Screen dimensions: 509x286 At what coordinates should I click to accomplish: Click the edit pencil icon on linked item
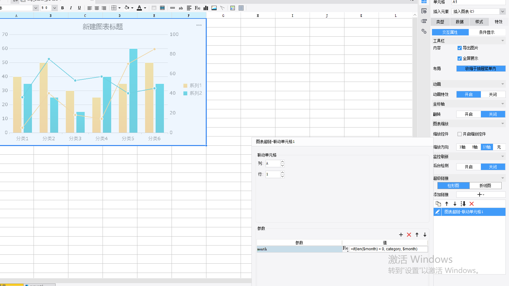[x=437, y=212]
